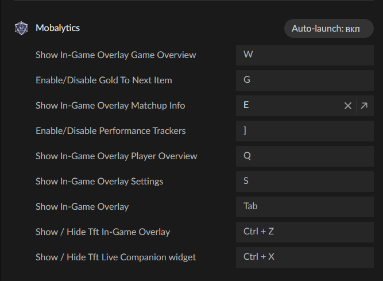Click the Player Overview hotkey field Q
Screen dimensions: 383x281
[304, 156]
